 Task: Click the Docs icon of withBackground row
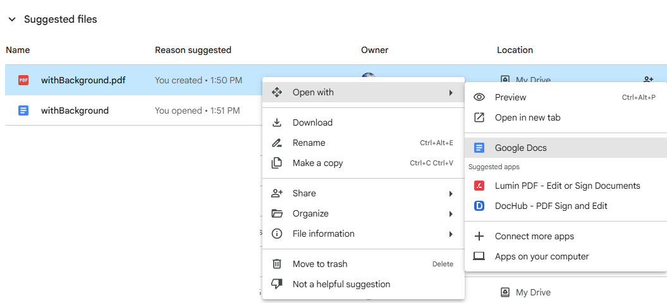pyautogui.click(x=23, y=110)
